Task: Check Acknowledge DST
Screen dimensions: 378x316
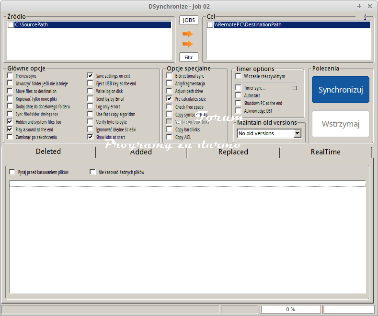Action: coord(239,111)
